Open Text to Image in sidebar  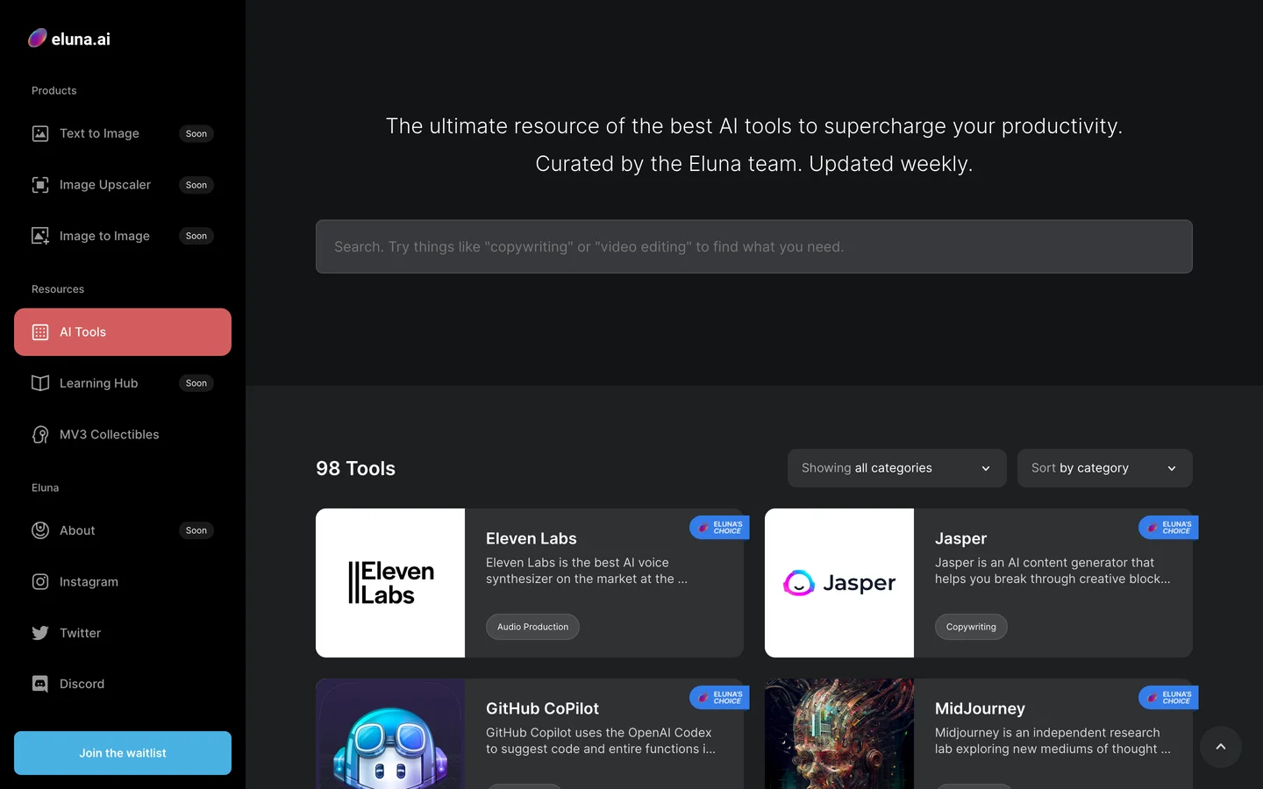[x=123, y=133]
